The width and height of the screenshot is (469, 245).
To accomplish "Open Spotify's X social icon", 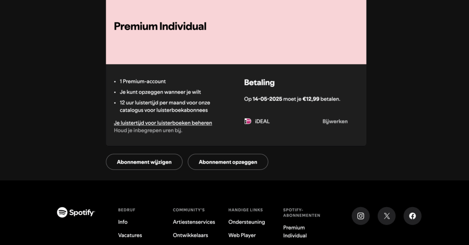I will coord(387,216).
